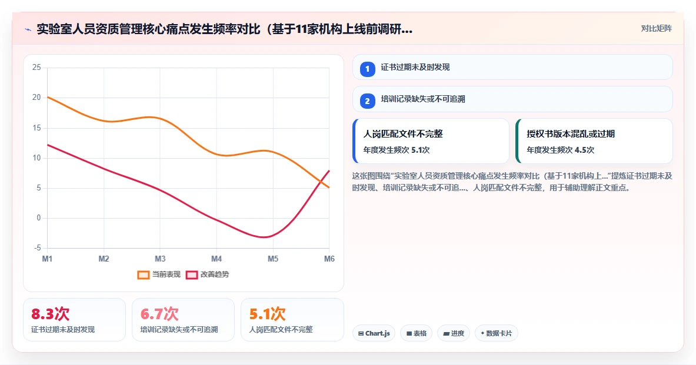Image resolution: width=696 pixels, height=365 pixels.
Task: Click 年度发生频次 4.5次 text
Action: (x=560, y=150)
